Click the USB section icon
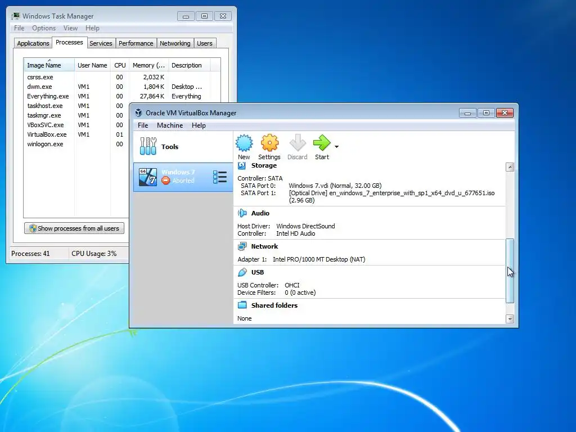Screen dimensions: 576x432 [242, 272]
